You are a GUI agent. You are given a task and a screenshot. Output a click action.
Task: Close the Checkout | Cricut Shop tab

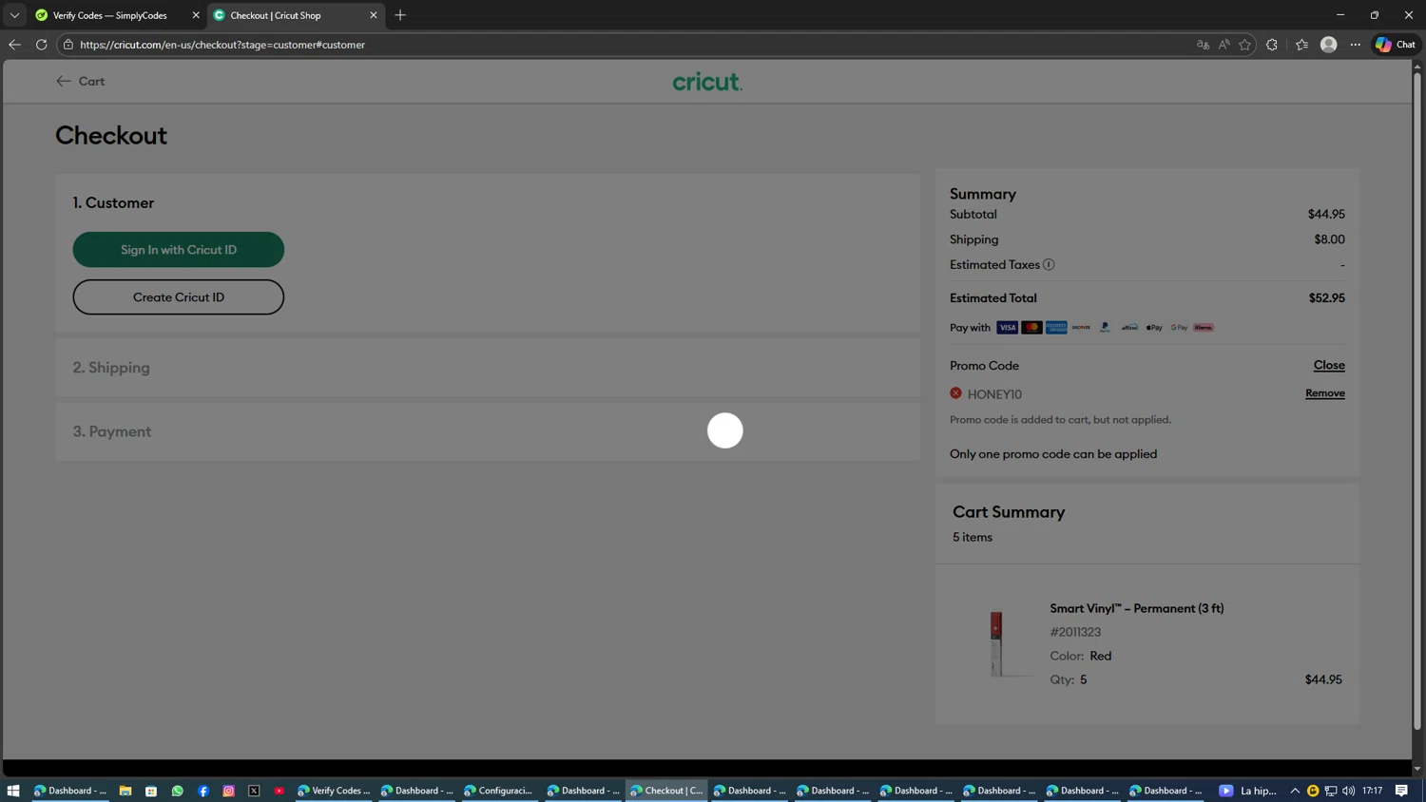point(374,15)
